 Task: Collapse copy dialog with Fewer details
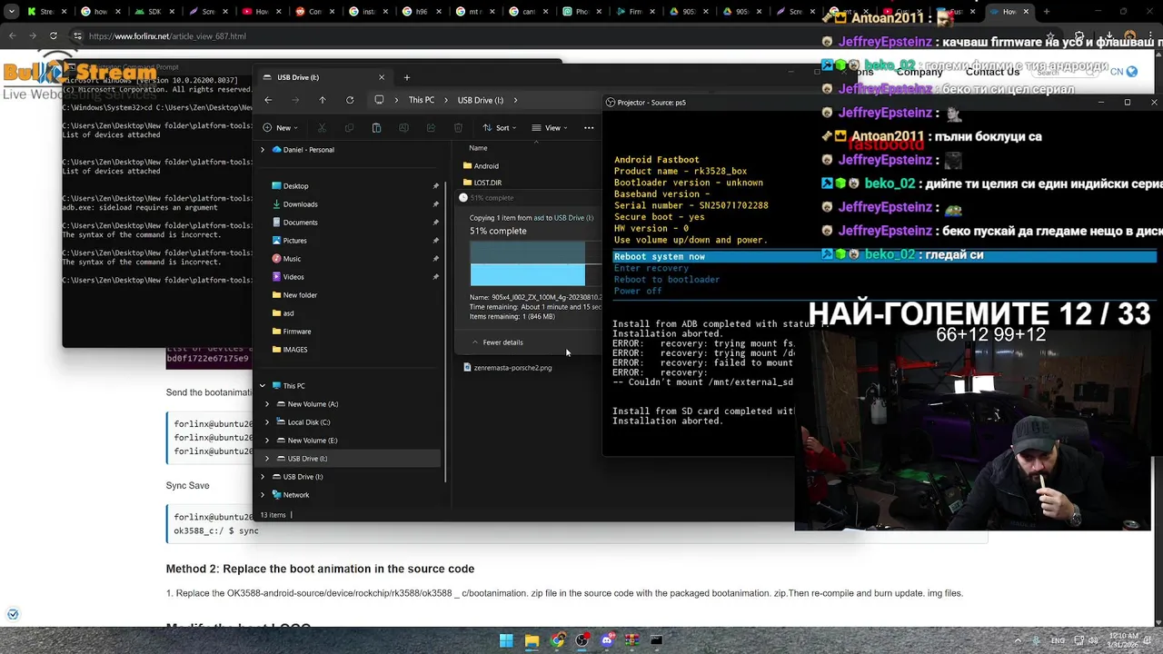(497, 342)
